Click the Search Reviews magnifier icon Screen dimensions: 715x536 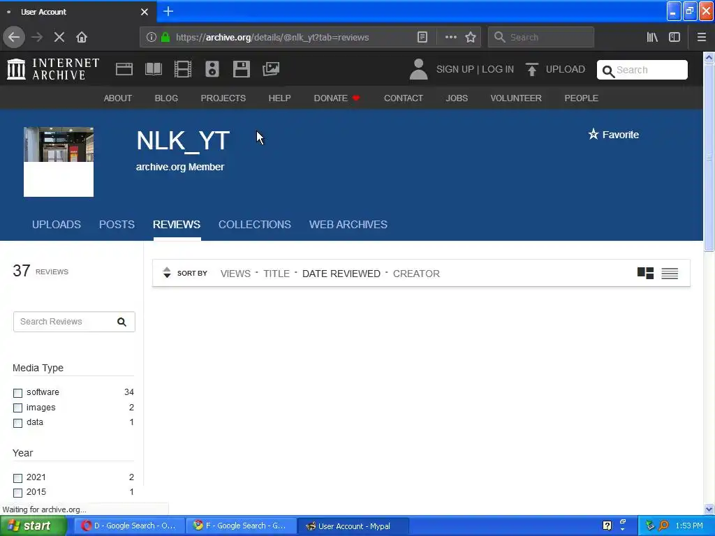[121, 322]
